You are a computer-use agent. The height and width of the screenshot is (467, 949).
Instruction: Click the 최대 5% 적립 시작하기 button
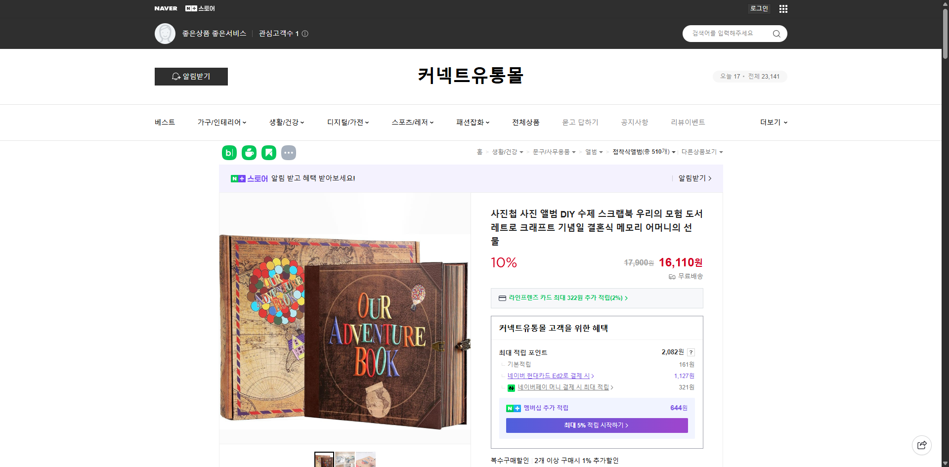[x=596, y=425]
